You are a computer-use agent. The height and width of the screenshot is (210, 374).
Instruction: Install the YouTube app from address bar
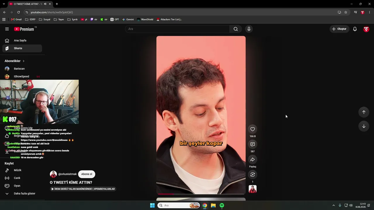point(339,12)
